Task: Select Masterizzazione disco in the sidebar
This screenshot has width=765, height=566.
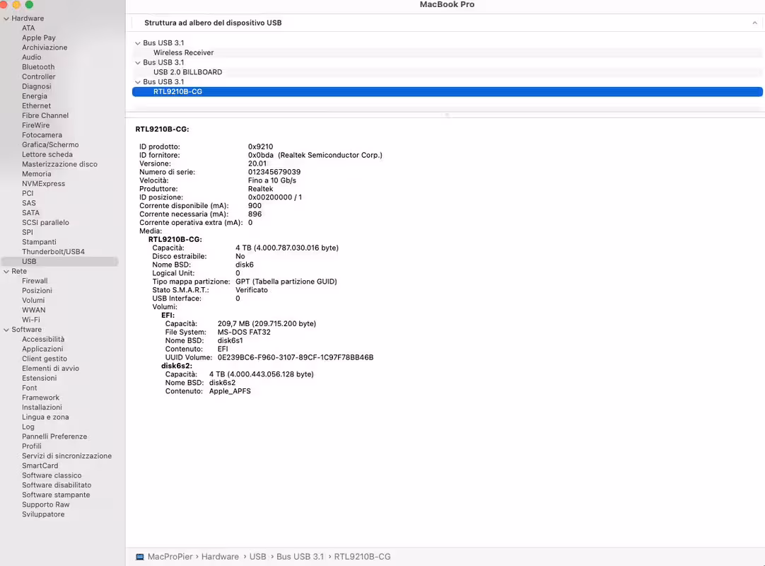Action: [x=59, y=165]
